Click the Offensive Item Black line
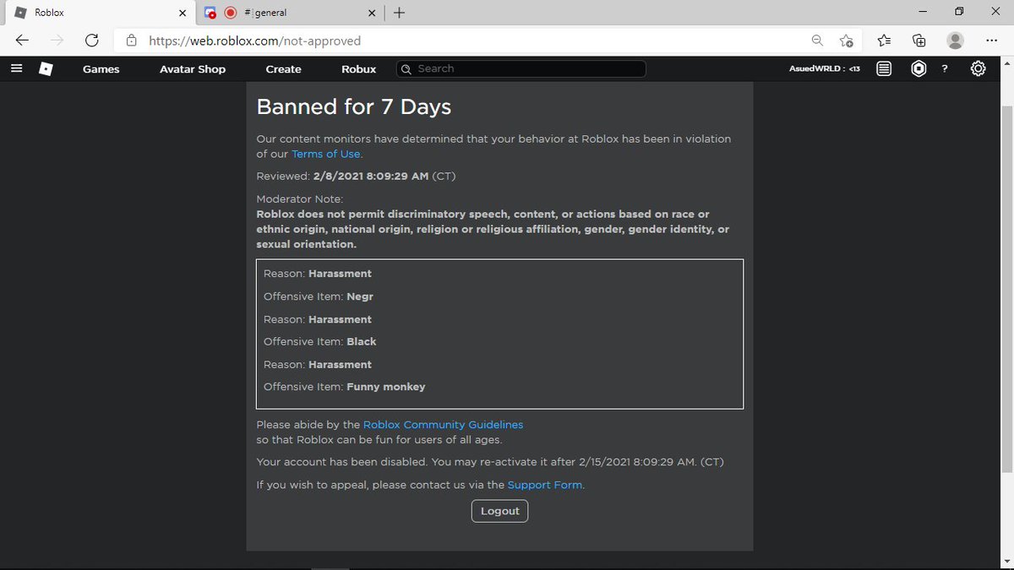The image size is (1014, 570). pos(320,342)
